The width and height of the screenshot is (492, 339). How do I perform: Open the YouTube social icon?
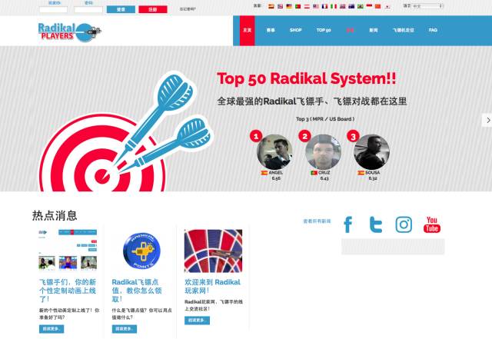tap(432, 224)
